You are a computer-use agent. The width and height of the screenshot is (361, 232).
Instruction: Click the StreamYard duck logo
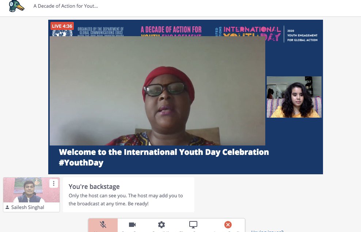point(16,6)
